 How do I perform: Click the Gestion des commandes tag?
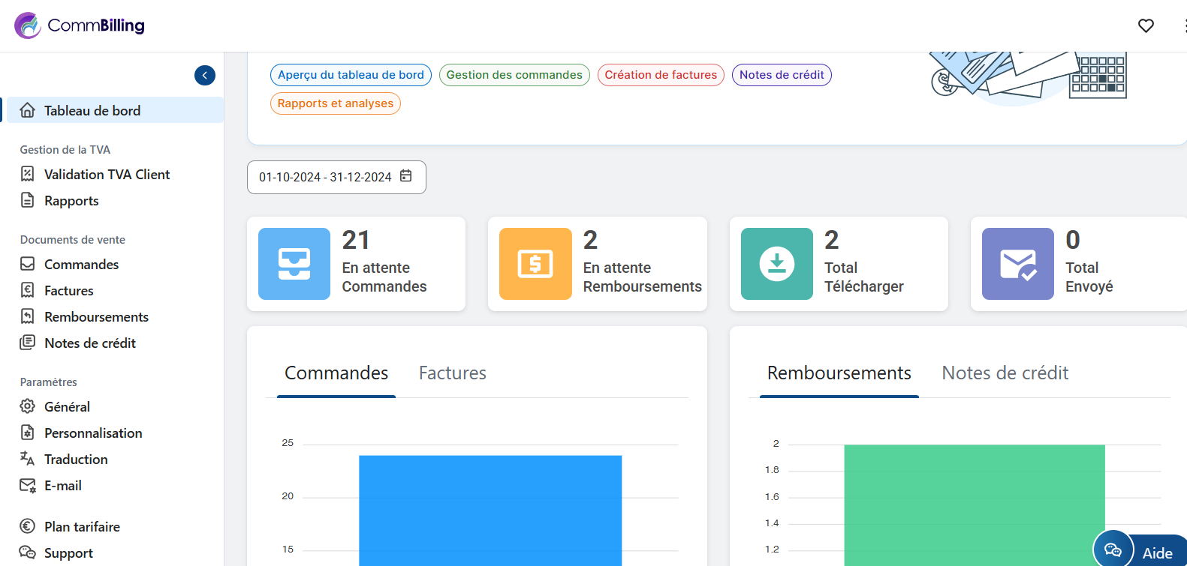pyautogui.click(x=514, y=75)
